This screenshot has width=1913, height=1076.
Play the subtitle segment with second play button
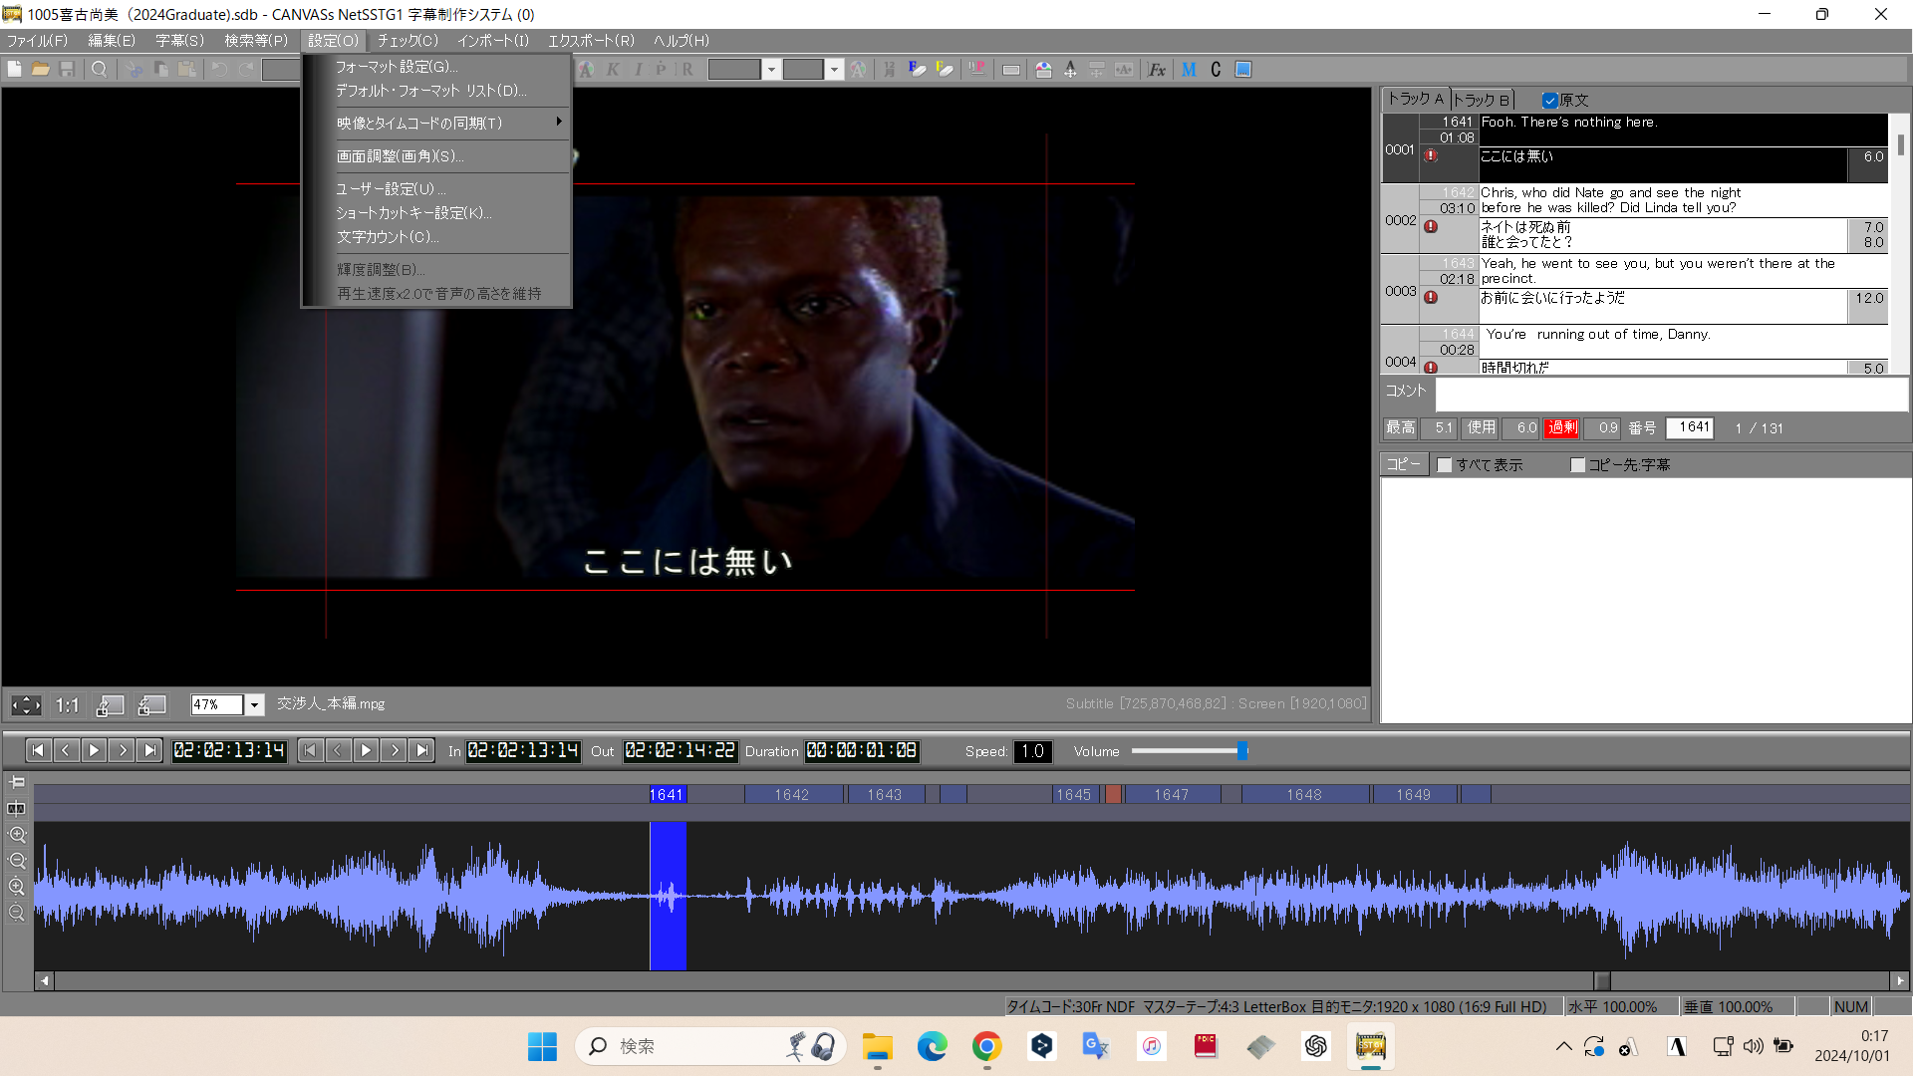pos(367,751)
